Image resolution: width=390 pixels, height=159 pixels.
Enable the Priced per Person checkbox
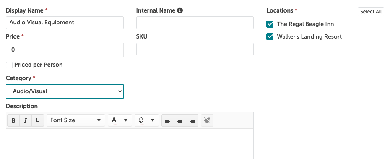[9, 65]
